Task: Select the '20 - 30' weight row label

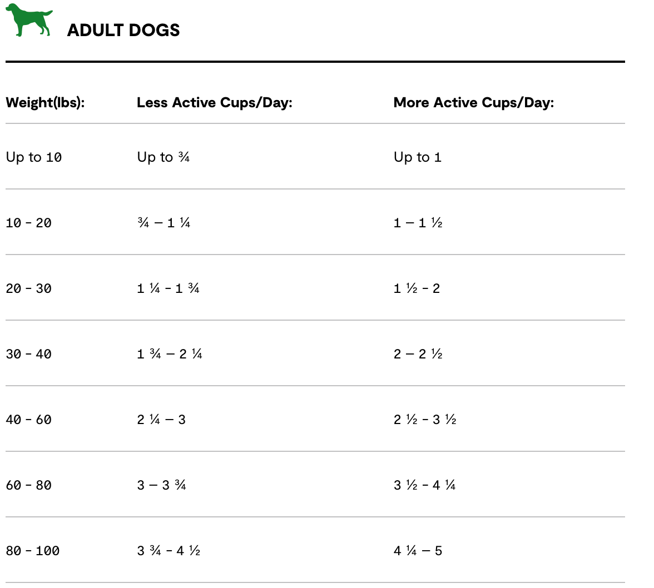Action: (x=28, y=288)
